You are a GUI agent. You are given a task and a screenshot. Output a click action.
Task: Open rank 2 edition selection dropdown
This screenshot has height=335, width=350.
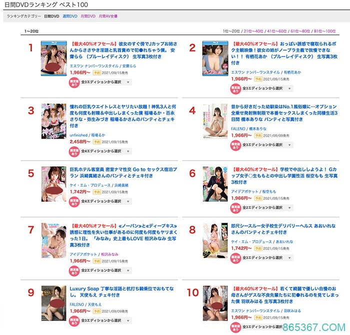[x=267, y=89]
